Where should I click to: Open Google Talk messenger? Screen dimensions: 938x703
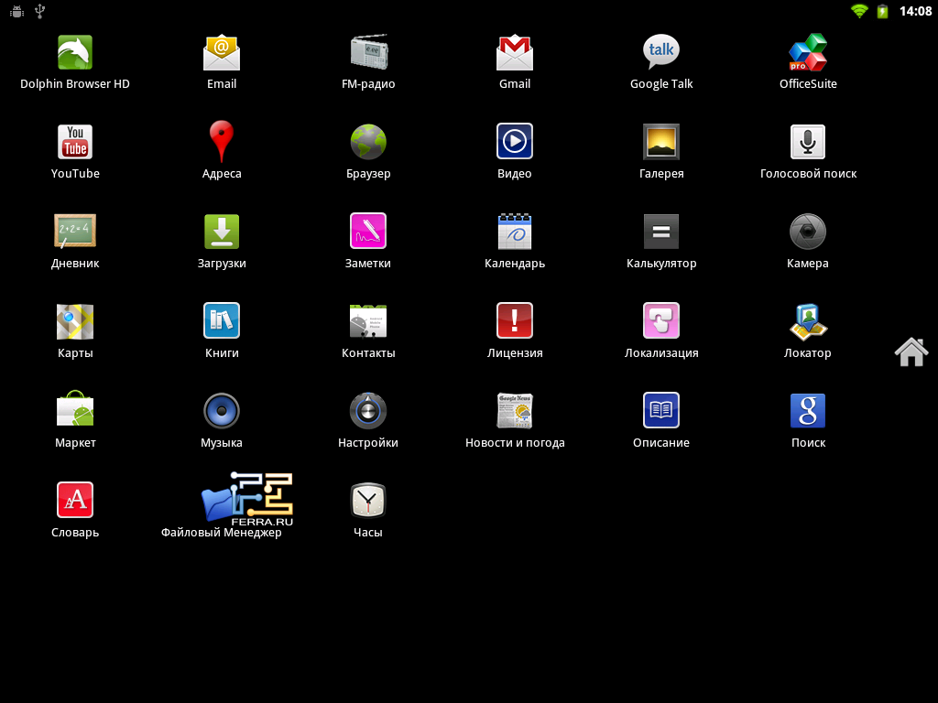(x=661, y=53)
